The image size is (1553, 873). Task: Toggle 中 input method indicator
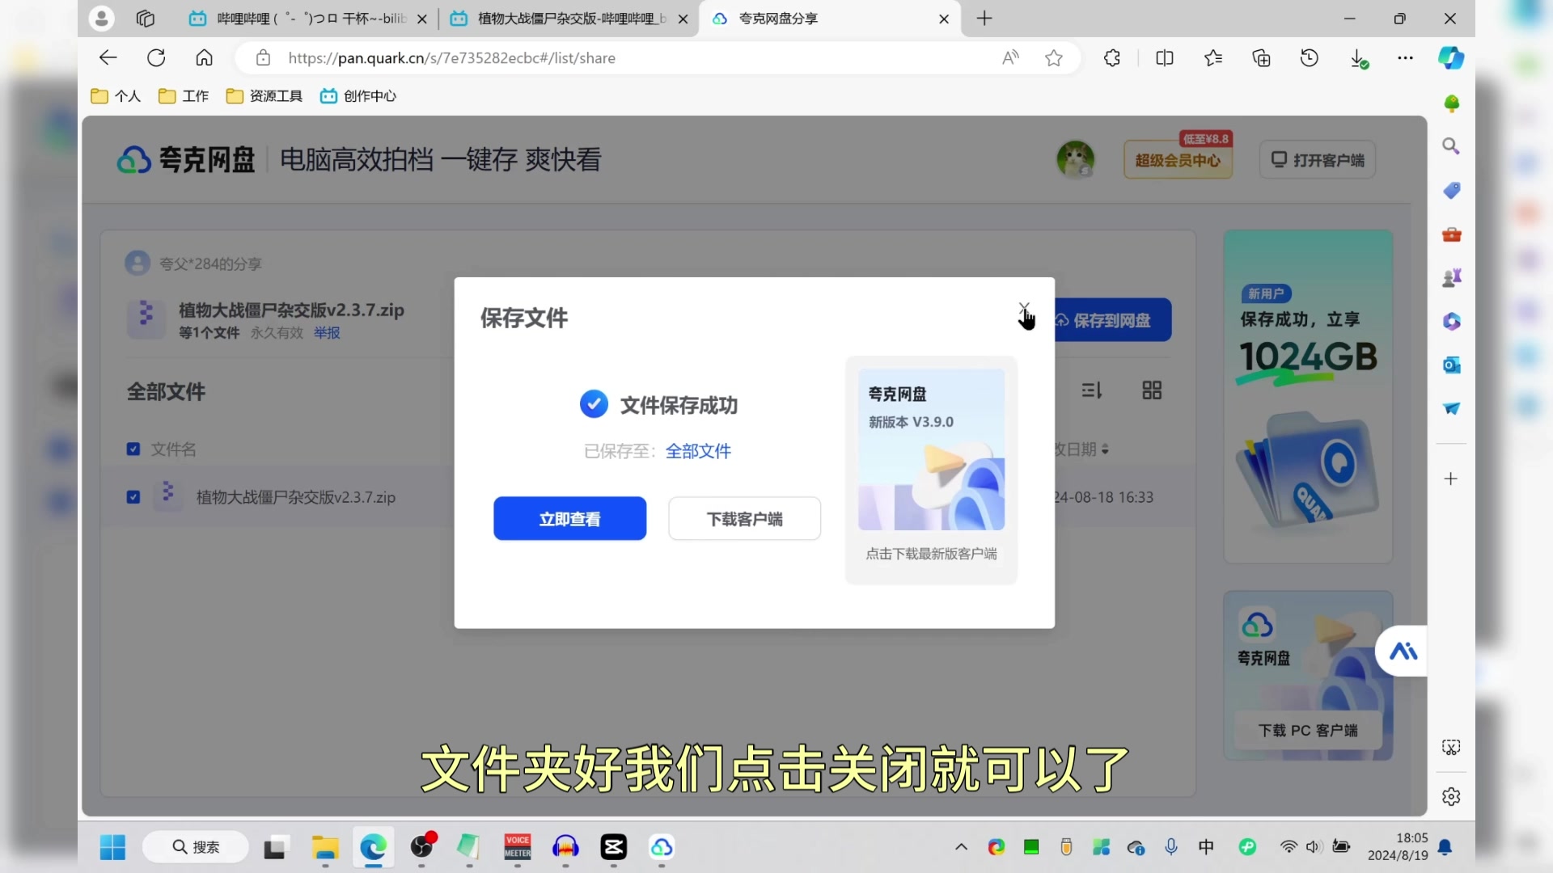pyautogui.click(x=1206, y=846)
